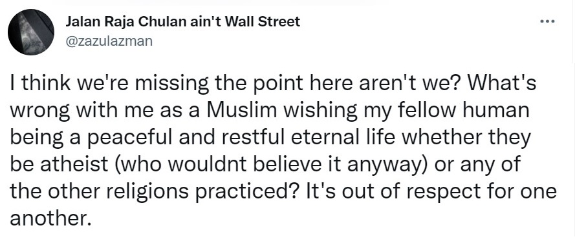This screenshot has height=239, width=575.
Task: Select the word 'atheist' in the tweet
Action: tap(74, 164)
